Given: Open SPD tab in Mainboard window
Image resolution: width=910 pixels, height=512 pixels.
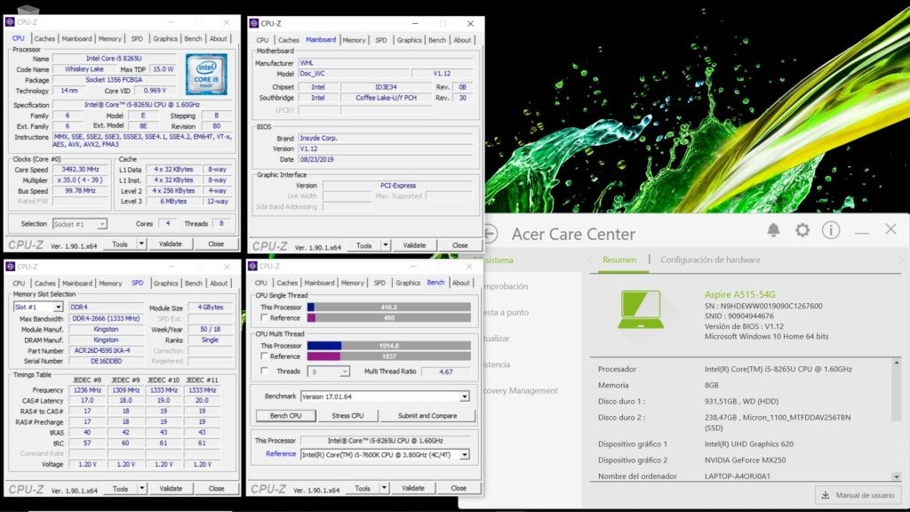Looking at the screenshot, I should coord(380,40).
